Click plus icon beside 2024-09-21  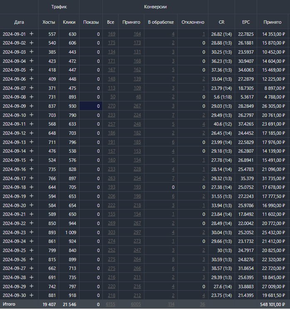click(x=31, y=214)
